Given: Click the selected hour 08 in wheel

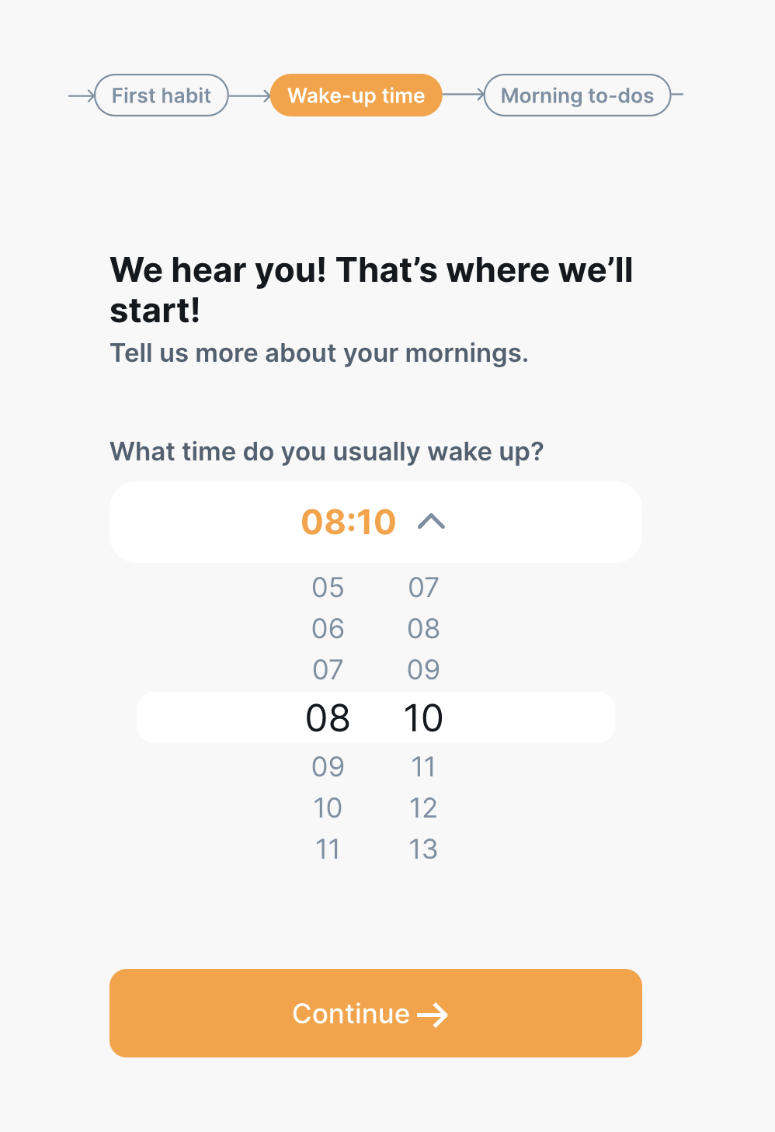Looking at the screenshot, I should [328, 718].
